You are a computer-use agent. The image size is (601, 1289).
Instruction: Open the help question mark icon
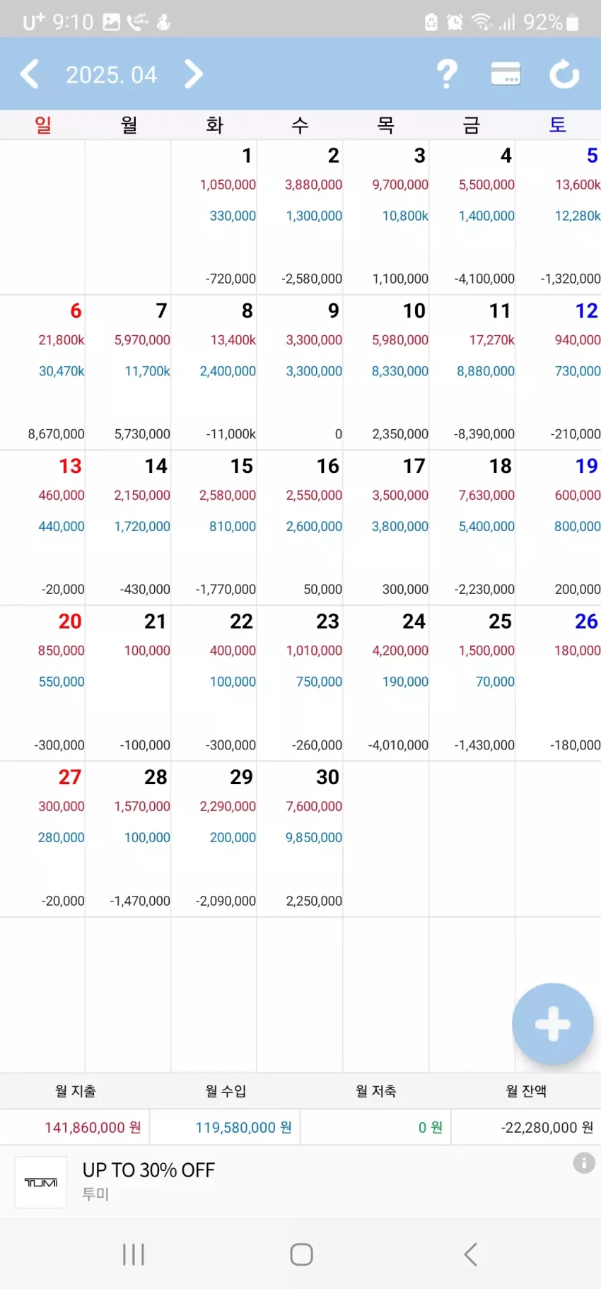[x=447, y=74]
